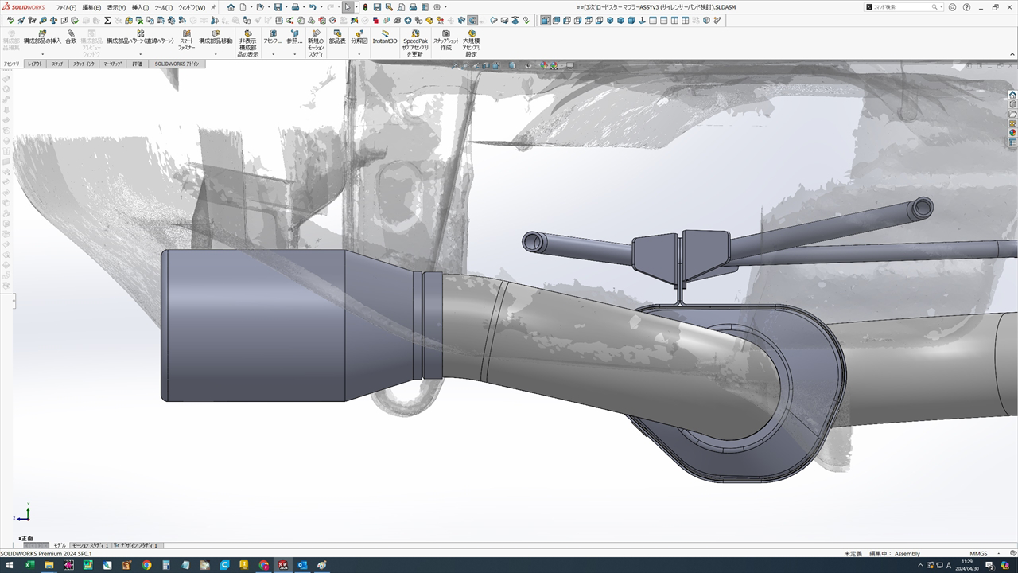Click the Print icon

pyautogui.click(x=295, y=7)
